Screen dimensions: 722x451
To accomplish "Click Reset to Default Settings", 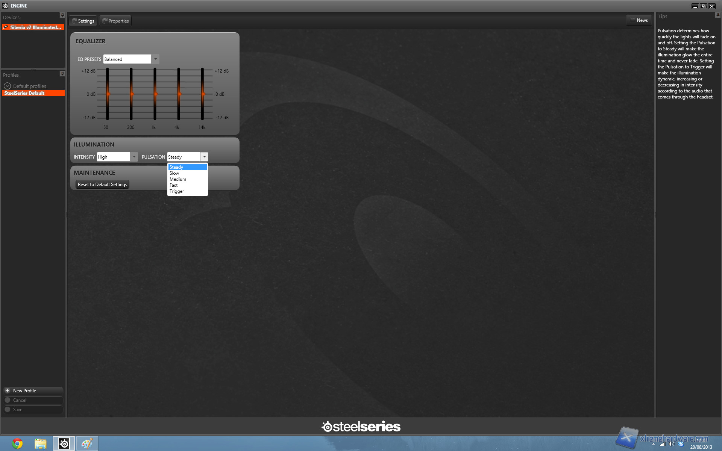I will (102, 185).
